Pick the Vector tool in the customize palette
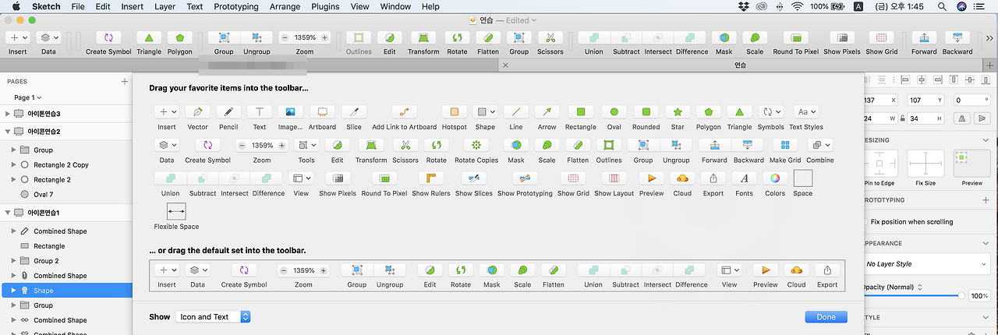Image resolution: width=998 pixels, height=335 pixels. (198, 112)
